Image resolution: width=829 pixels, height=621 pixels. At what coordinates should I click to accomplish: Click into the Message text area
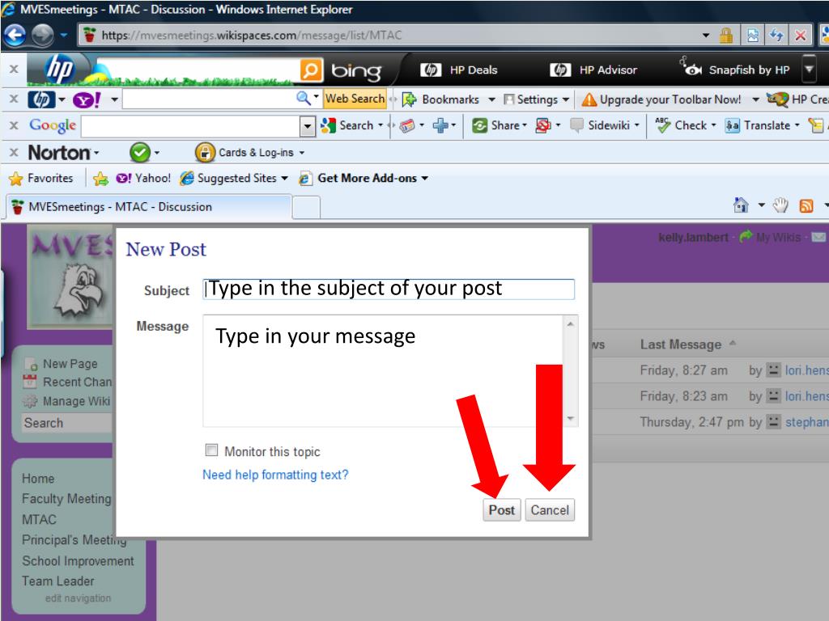(x=383, y=370)
